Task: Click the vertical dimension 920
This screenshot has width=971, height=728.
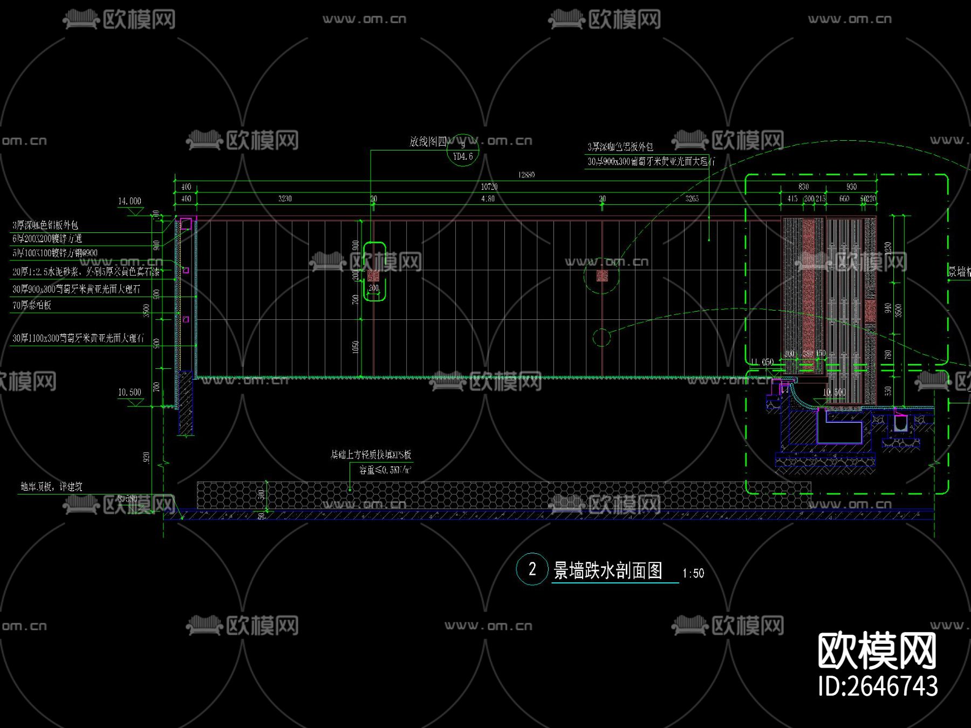Action: (x=146, y=457)
